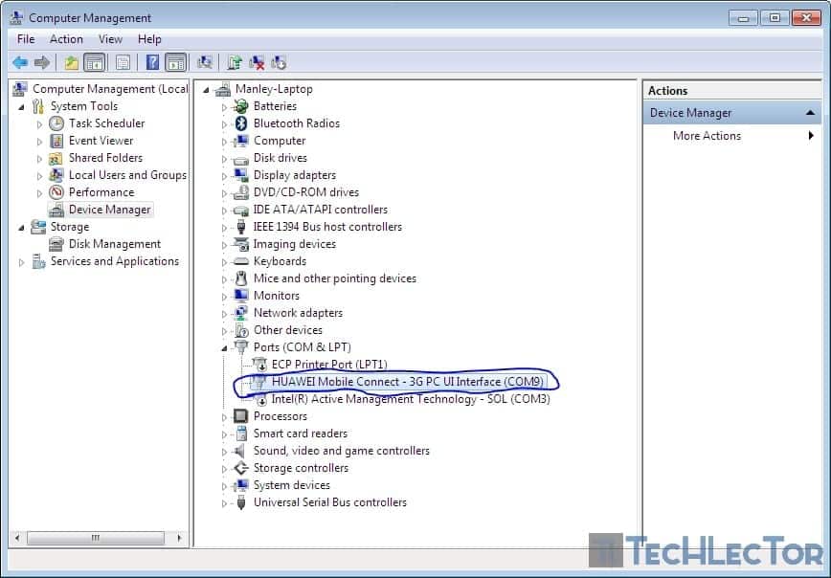831x578 pixels.
Task: Collapse the Storage node in left tree
Action: (x=21, y=228)
